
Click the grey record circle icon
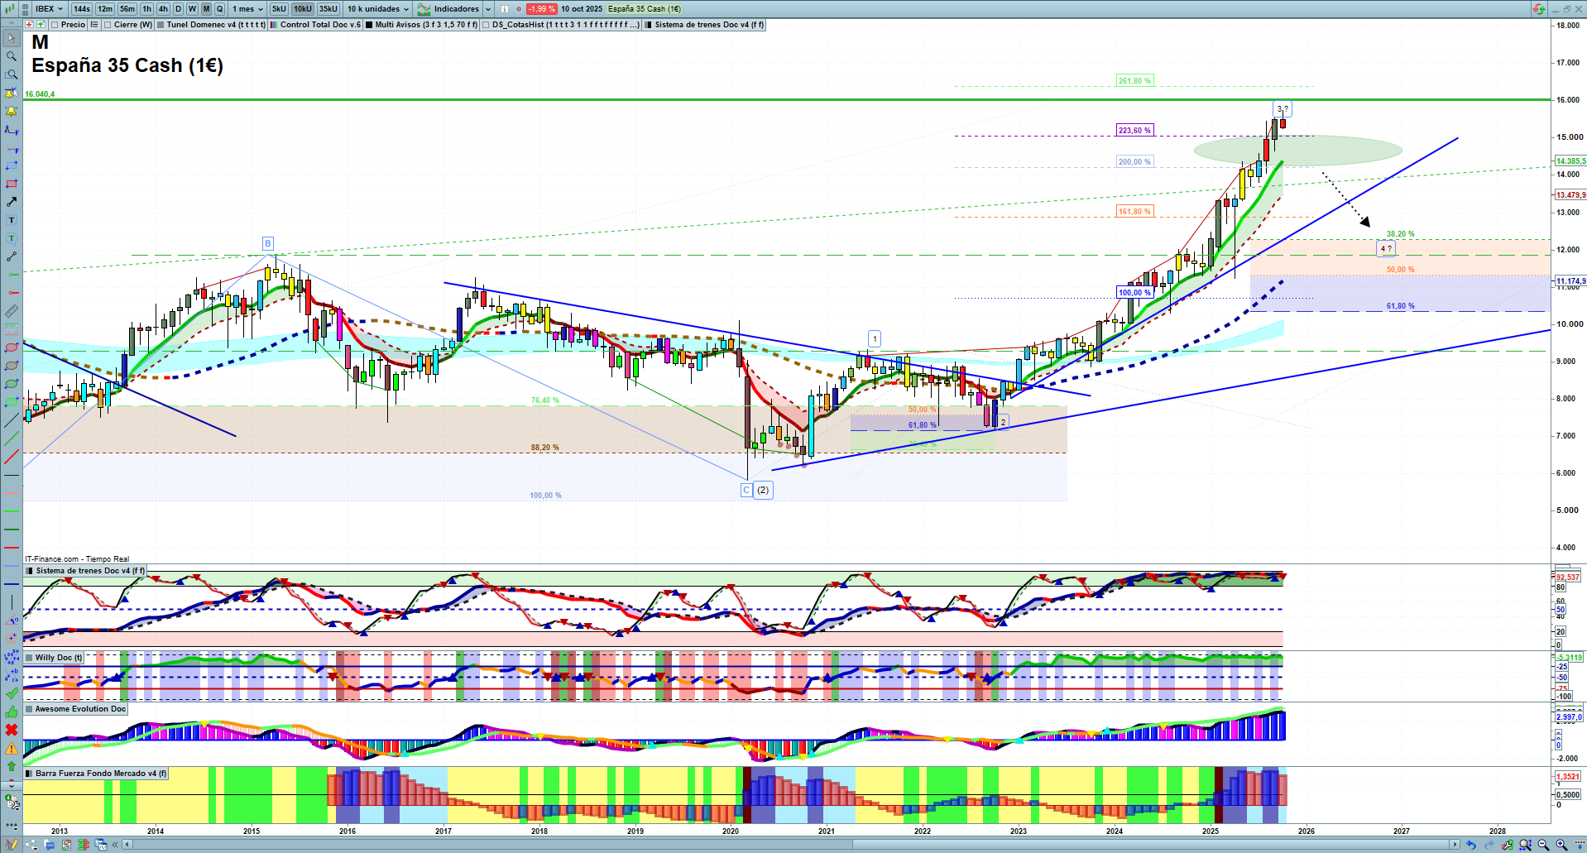pyautogui.click(x=519, y=9)
